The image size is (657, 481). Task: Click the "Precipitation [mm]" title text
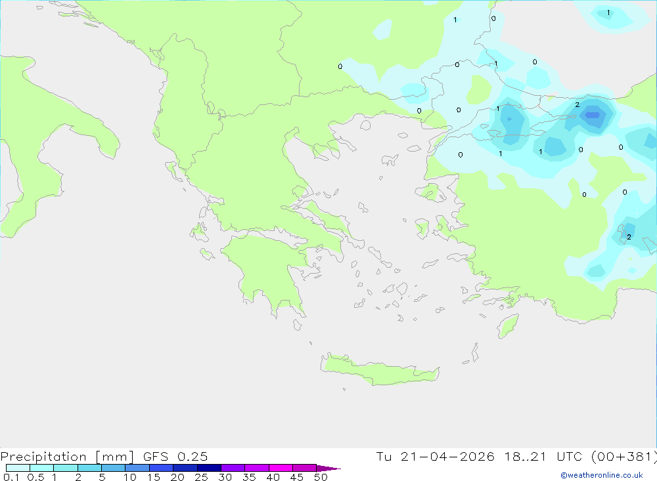tap(68, 456)
